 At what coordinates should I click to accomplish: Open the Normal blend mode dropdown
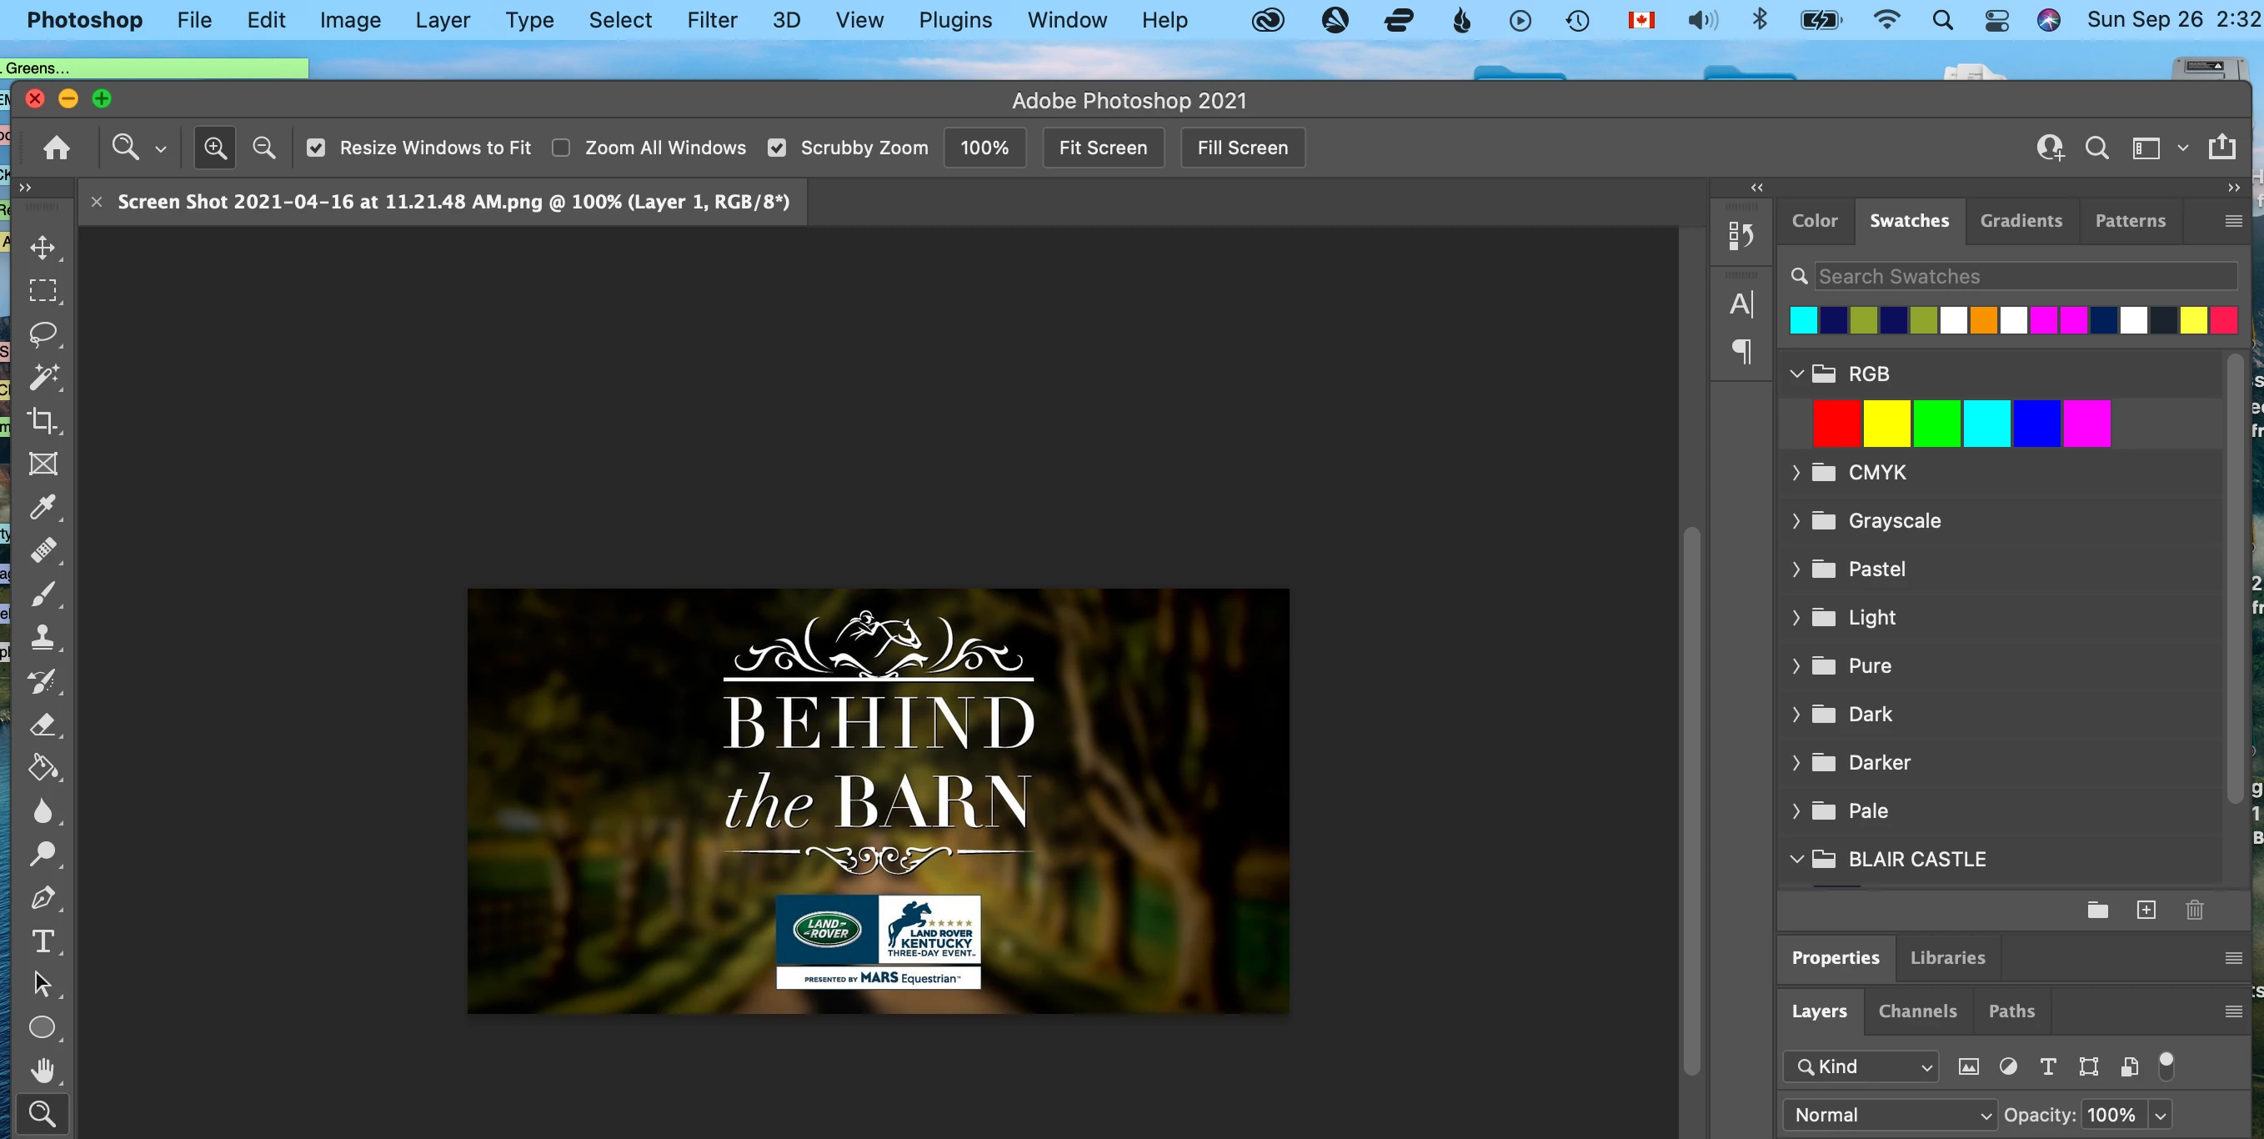pos(1890,1114)
